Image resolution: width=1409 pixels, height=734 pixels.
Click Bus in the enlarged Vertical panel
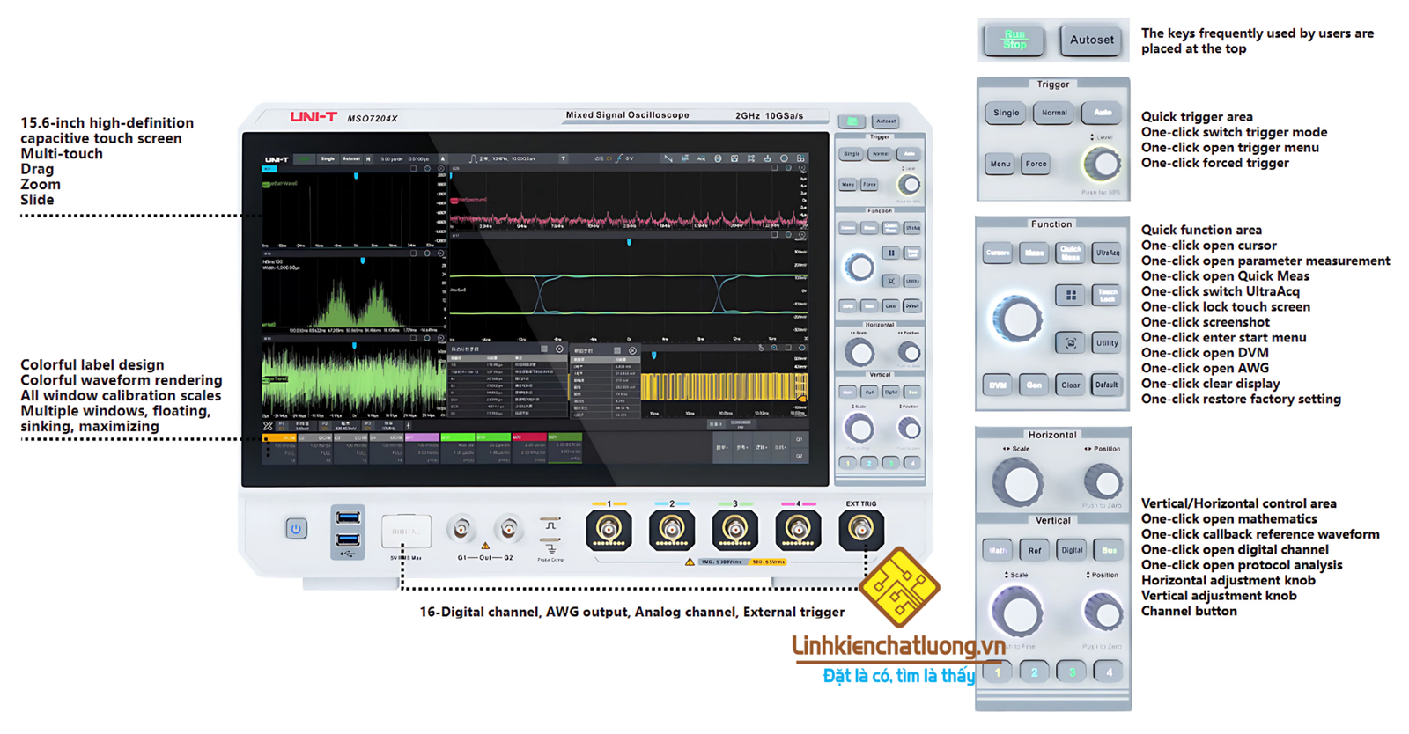(x=1109, y=551)
